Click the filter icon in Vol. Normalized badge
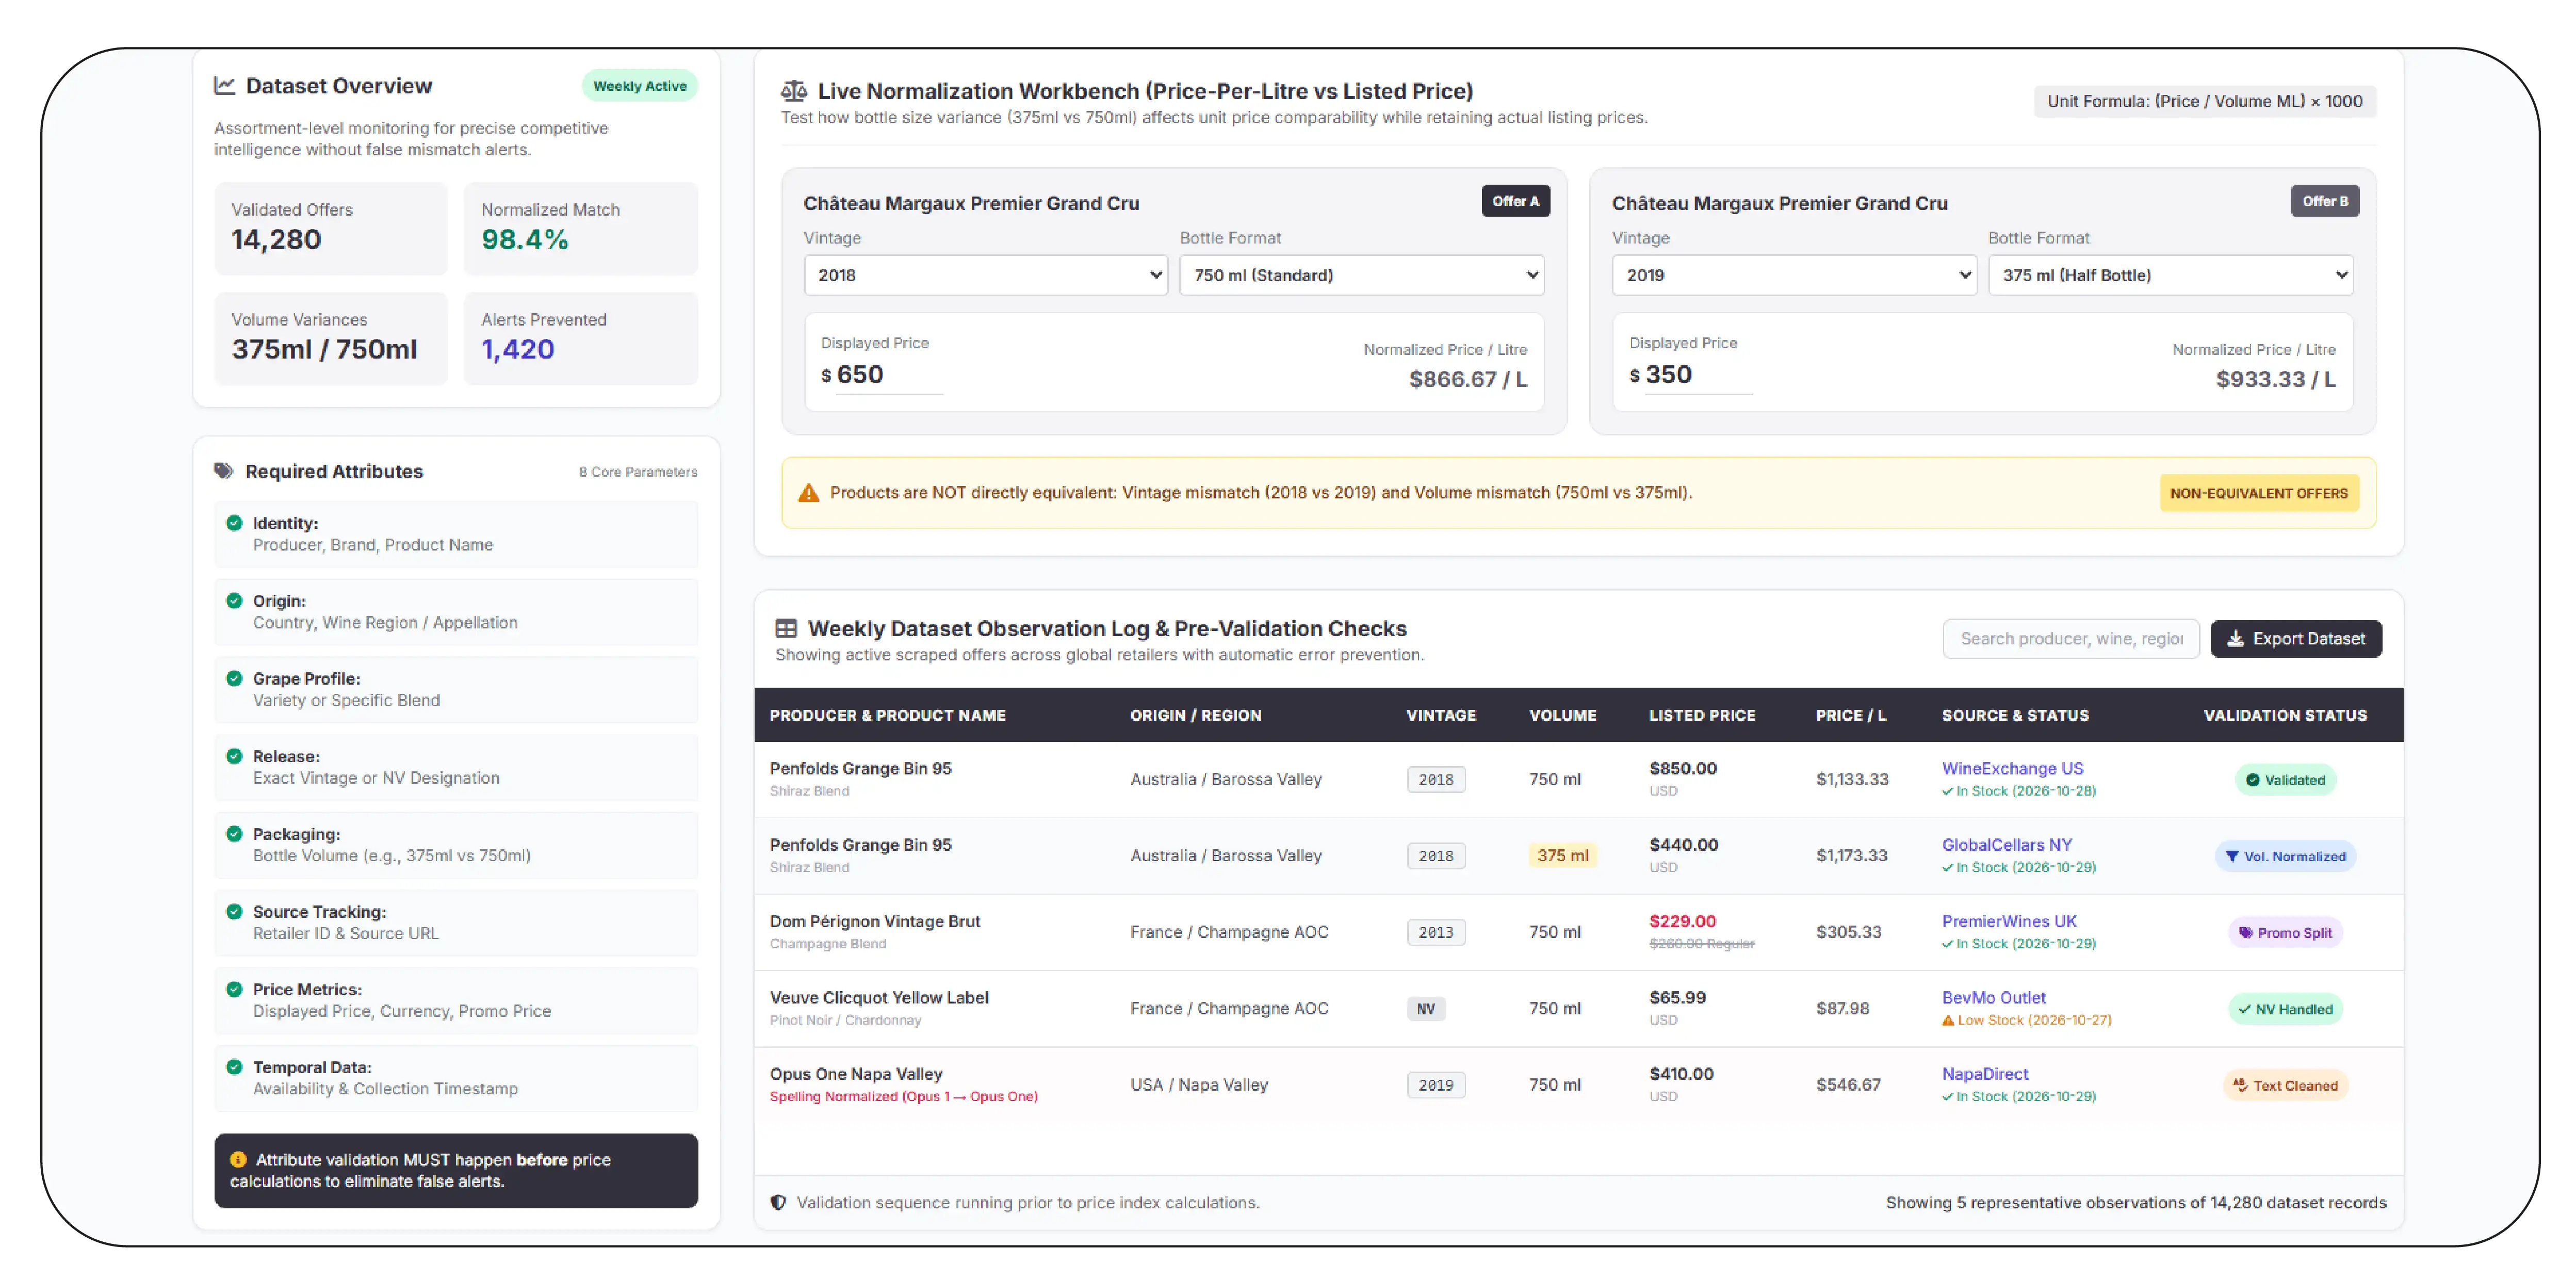This screenshot has height=1279, width=2576. (2232, 857)
